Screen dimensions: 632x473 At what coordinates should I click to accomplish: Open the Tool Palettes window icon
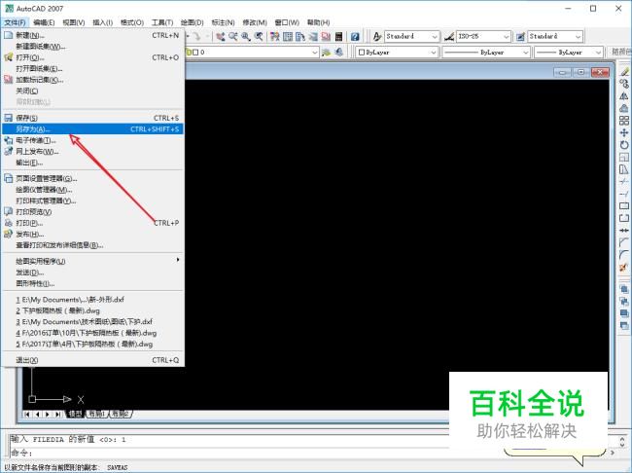pyautogui.click(x=300, y=37)
